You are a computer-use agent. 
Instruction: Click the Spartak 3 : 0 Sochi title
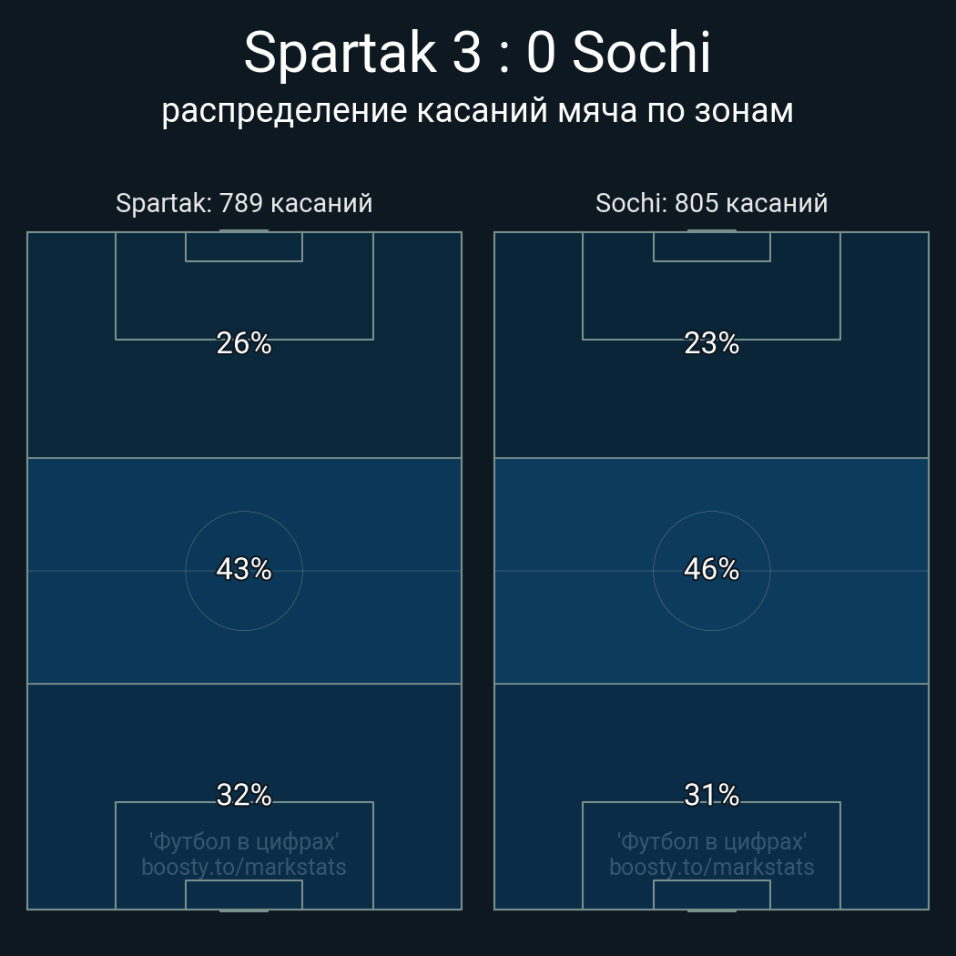pos(477,53)
